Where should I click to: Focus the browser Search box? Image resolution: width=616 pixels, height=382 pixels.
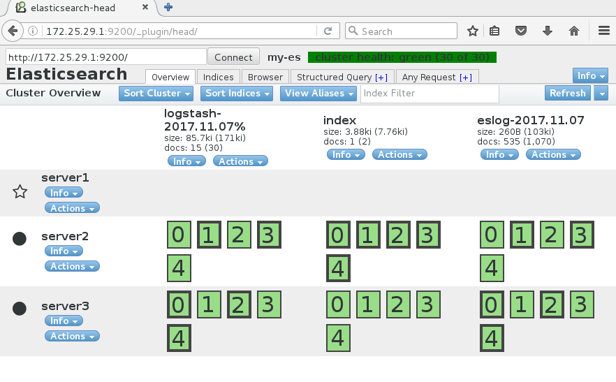coord(401,31)
